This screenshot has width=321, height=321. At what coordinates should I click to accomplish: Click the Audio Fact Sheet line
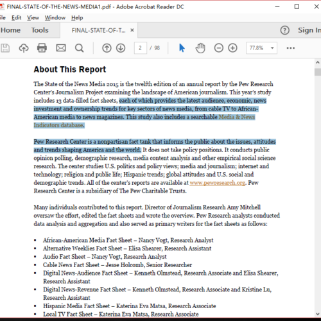tap(105, 256)
